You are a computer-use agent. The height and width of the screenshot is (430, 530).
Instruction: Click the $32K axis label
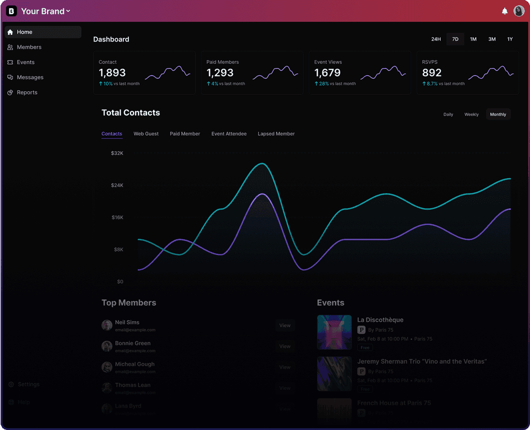(117, 153)
